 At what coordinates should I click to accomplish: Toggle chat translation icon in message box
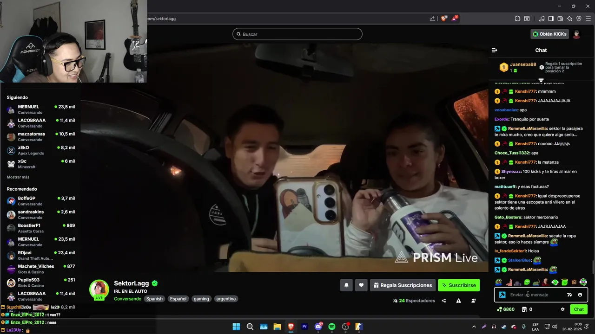(x=569, y=295)
